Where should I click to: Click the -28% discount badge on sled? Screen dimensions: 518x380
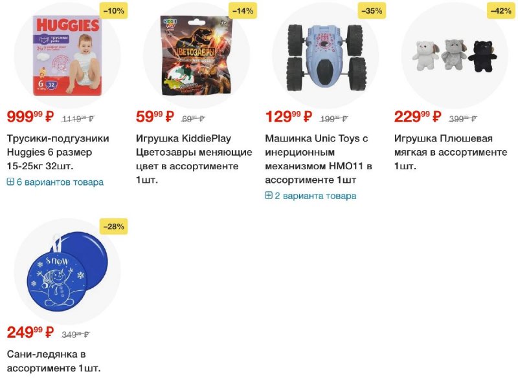tap(114, 227)
